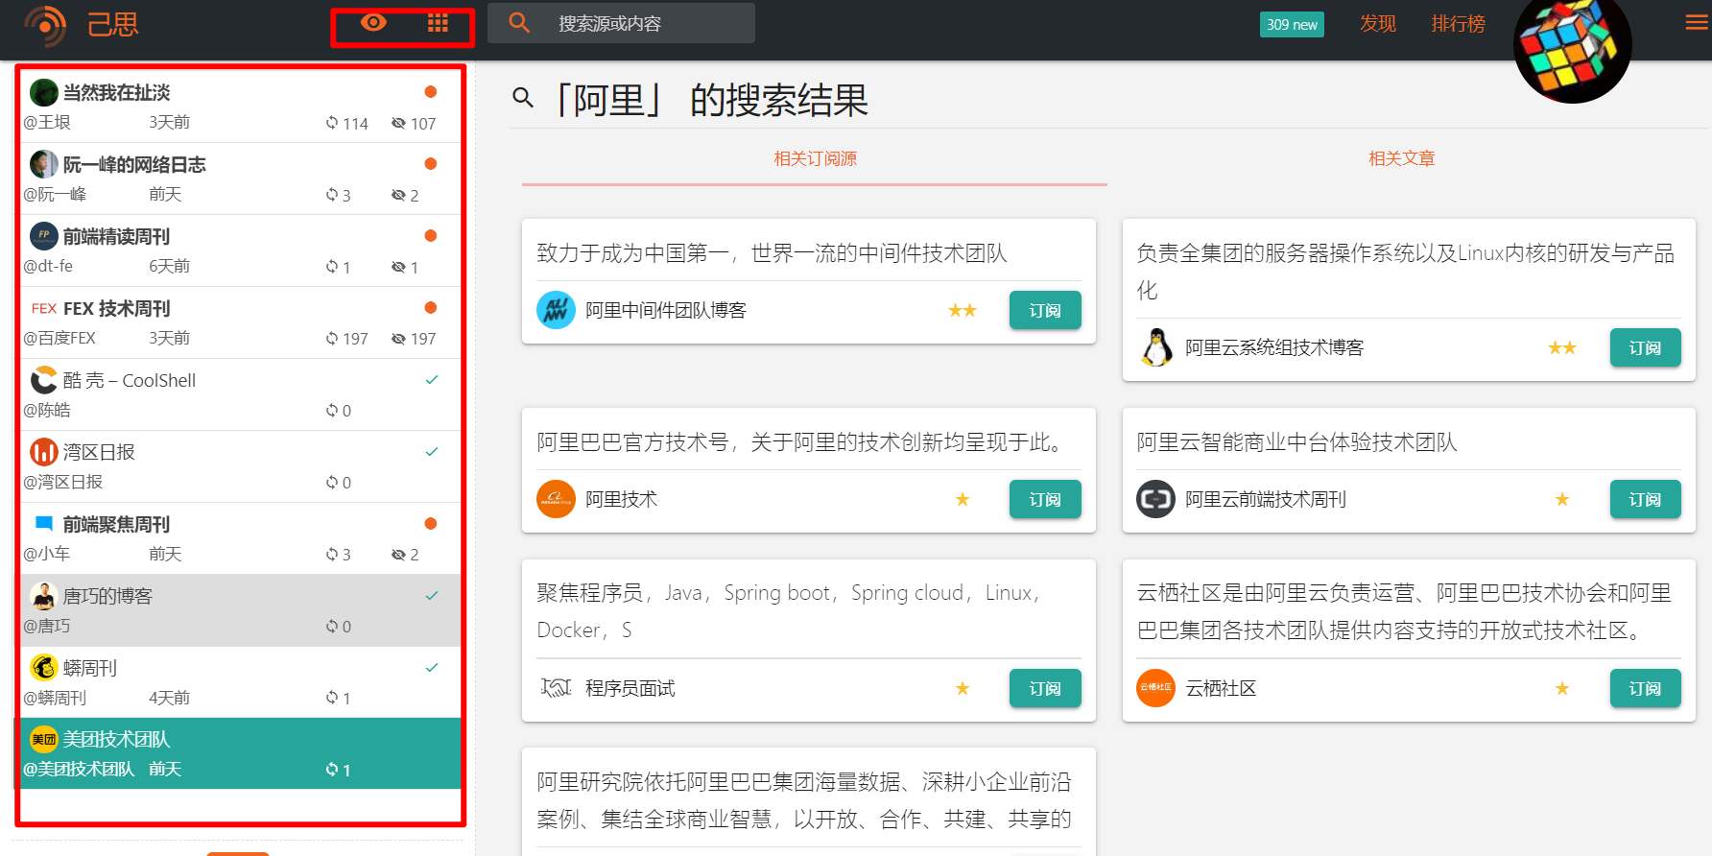
Task: Click the FEX logo icon in sidebar
Action: point(44,308)
